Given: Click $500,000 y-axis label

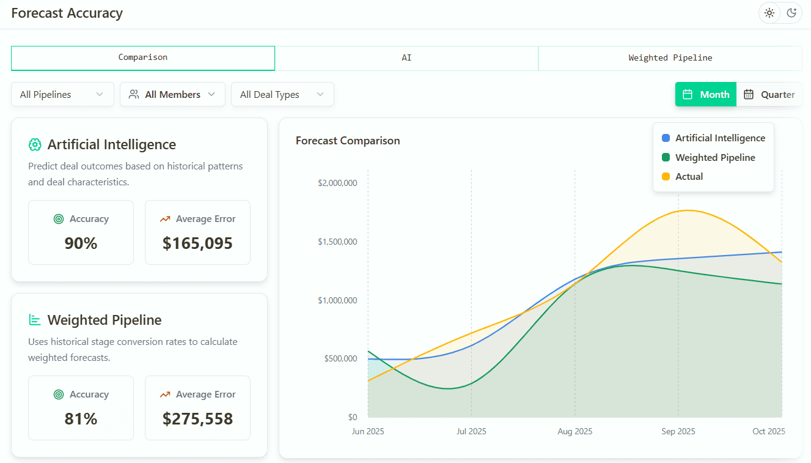Looking at the screenshot, I should coord(340,358).
